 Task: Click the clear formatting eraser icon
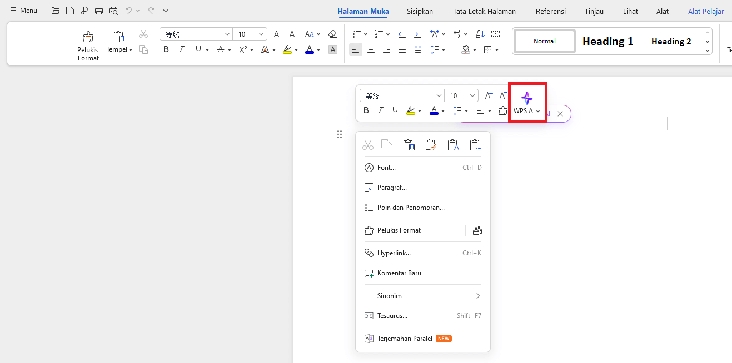pyautogui.click(x=332, y=34)
